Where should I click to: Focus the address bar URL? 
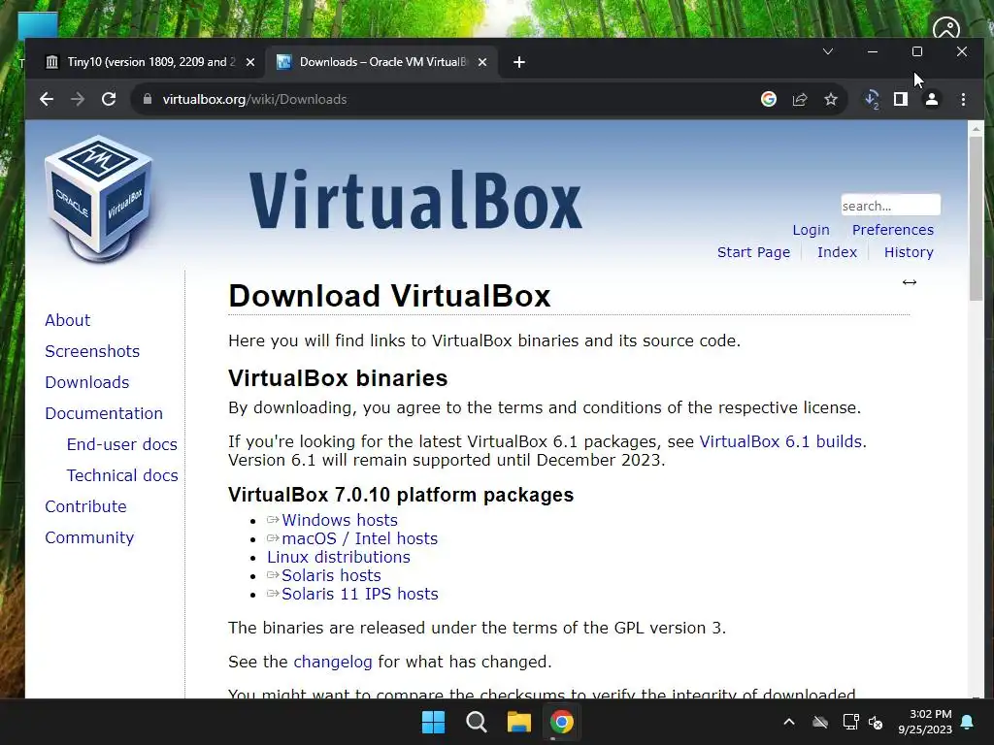255,99
